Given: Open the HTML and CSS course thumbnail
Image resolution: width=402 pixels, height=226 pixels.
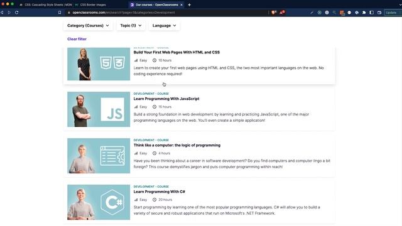Looking at the screenshot, I should [x=99, y=64].
